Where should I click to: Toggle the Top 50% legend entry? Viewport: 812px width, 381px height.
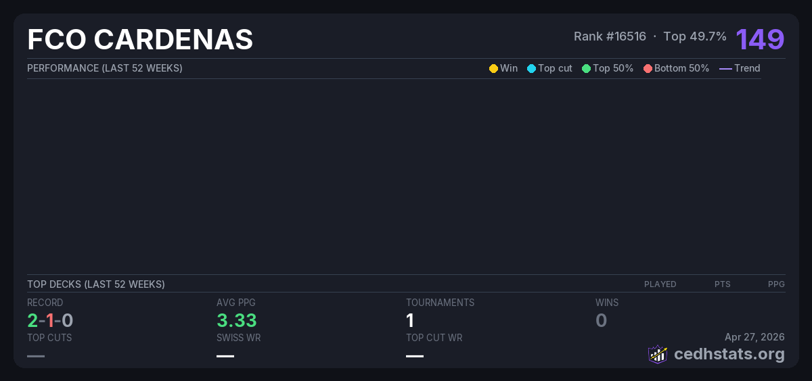click(608, 68)
